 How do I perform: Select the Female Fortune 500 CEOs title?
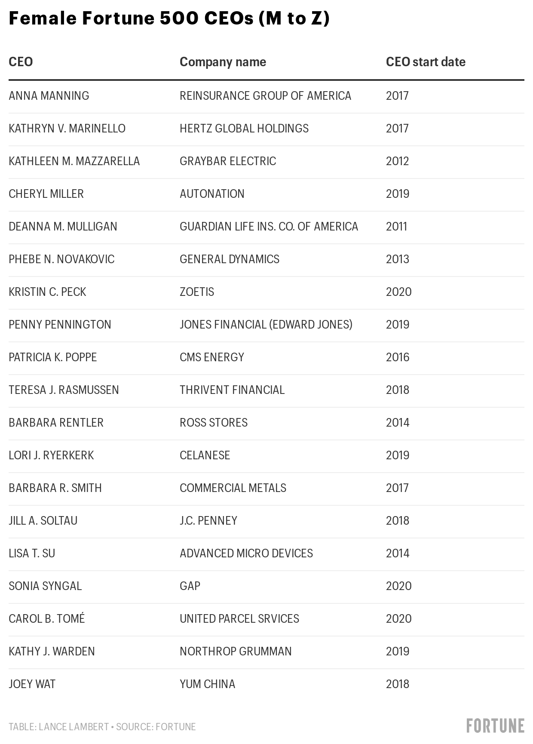[x=169, y=19]
